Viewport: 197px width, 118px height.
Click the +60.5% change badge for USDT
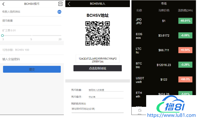point(185,79)
